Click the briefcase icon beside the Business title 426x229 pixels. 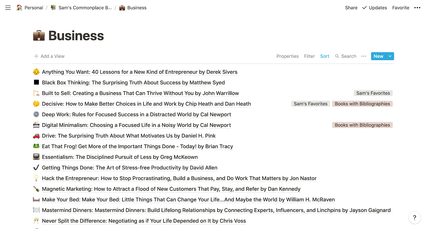39,36
